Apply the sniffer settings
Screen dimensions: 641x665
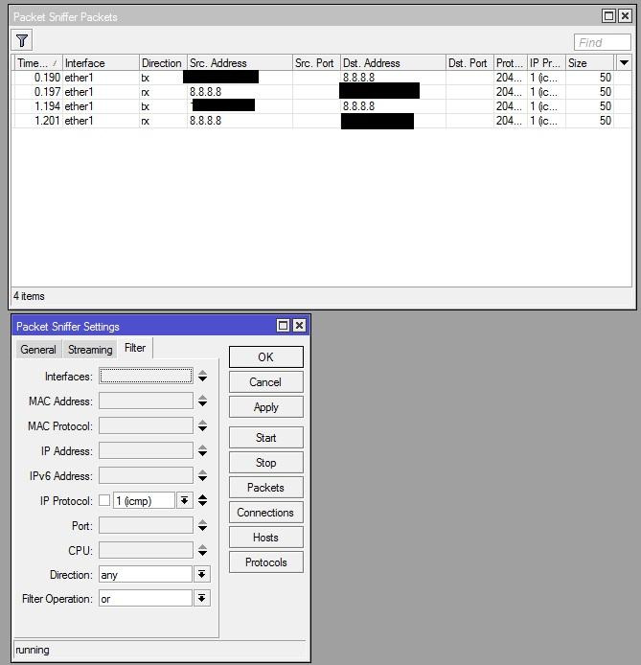[265, 407]
